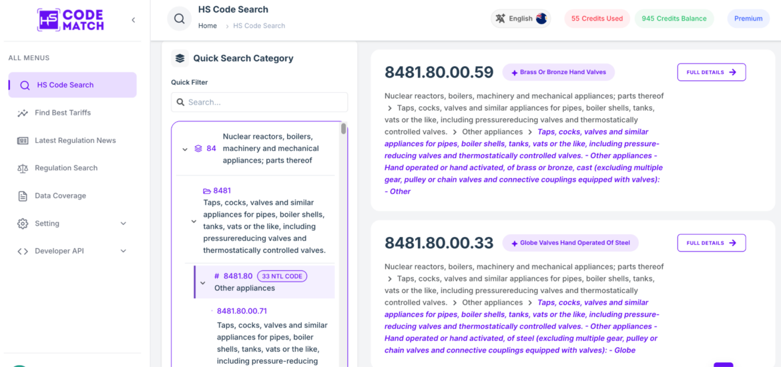This screenshot has height=367, width=781.
Task: Click the Premium plan badge
Action: tap(748, 19)
